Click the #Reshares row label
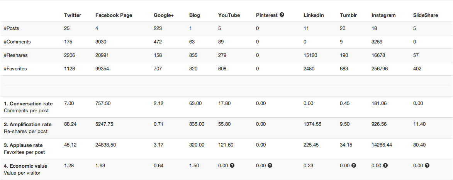 click(16, 55)
